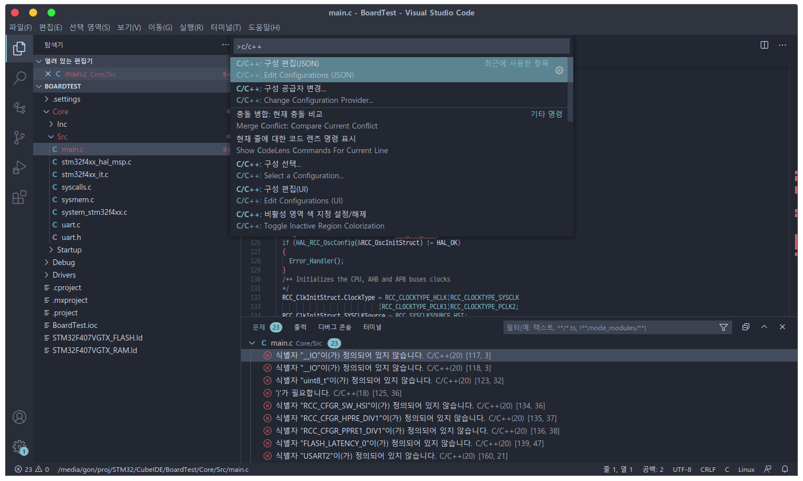Open uart.c file in explorer
The image size is (803, 481).
[71, 225]
